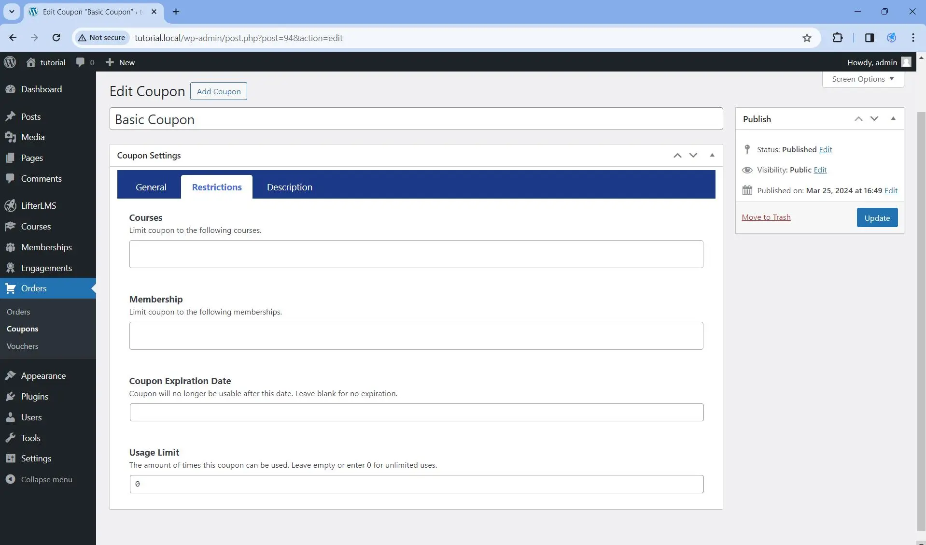Expand the Screen Options dropdown

(x=863, y=79)
